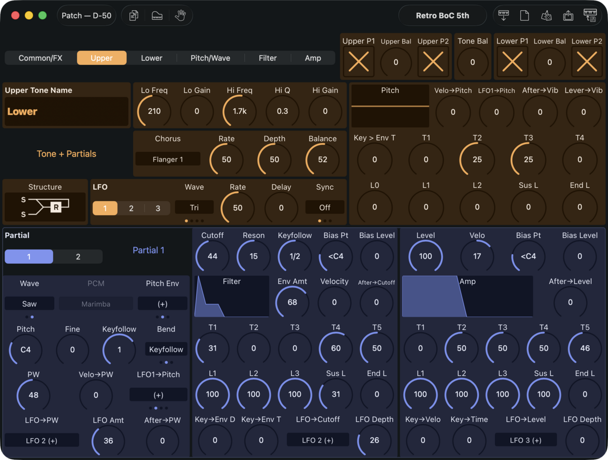Click the hand icon in the toolbar
This screenshot has height=460, width=608.
(180, 16)
